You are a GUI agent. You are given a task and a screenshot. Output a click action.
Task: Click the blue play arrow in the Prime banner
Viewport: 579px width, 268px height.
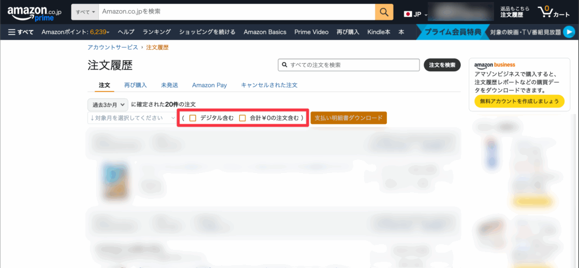tap(569, 32)
